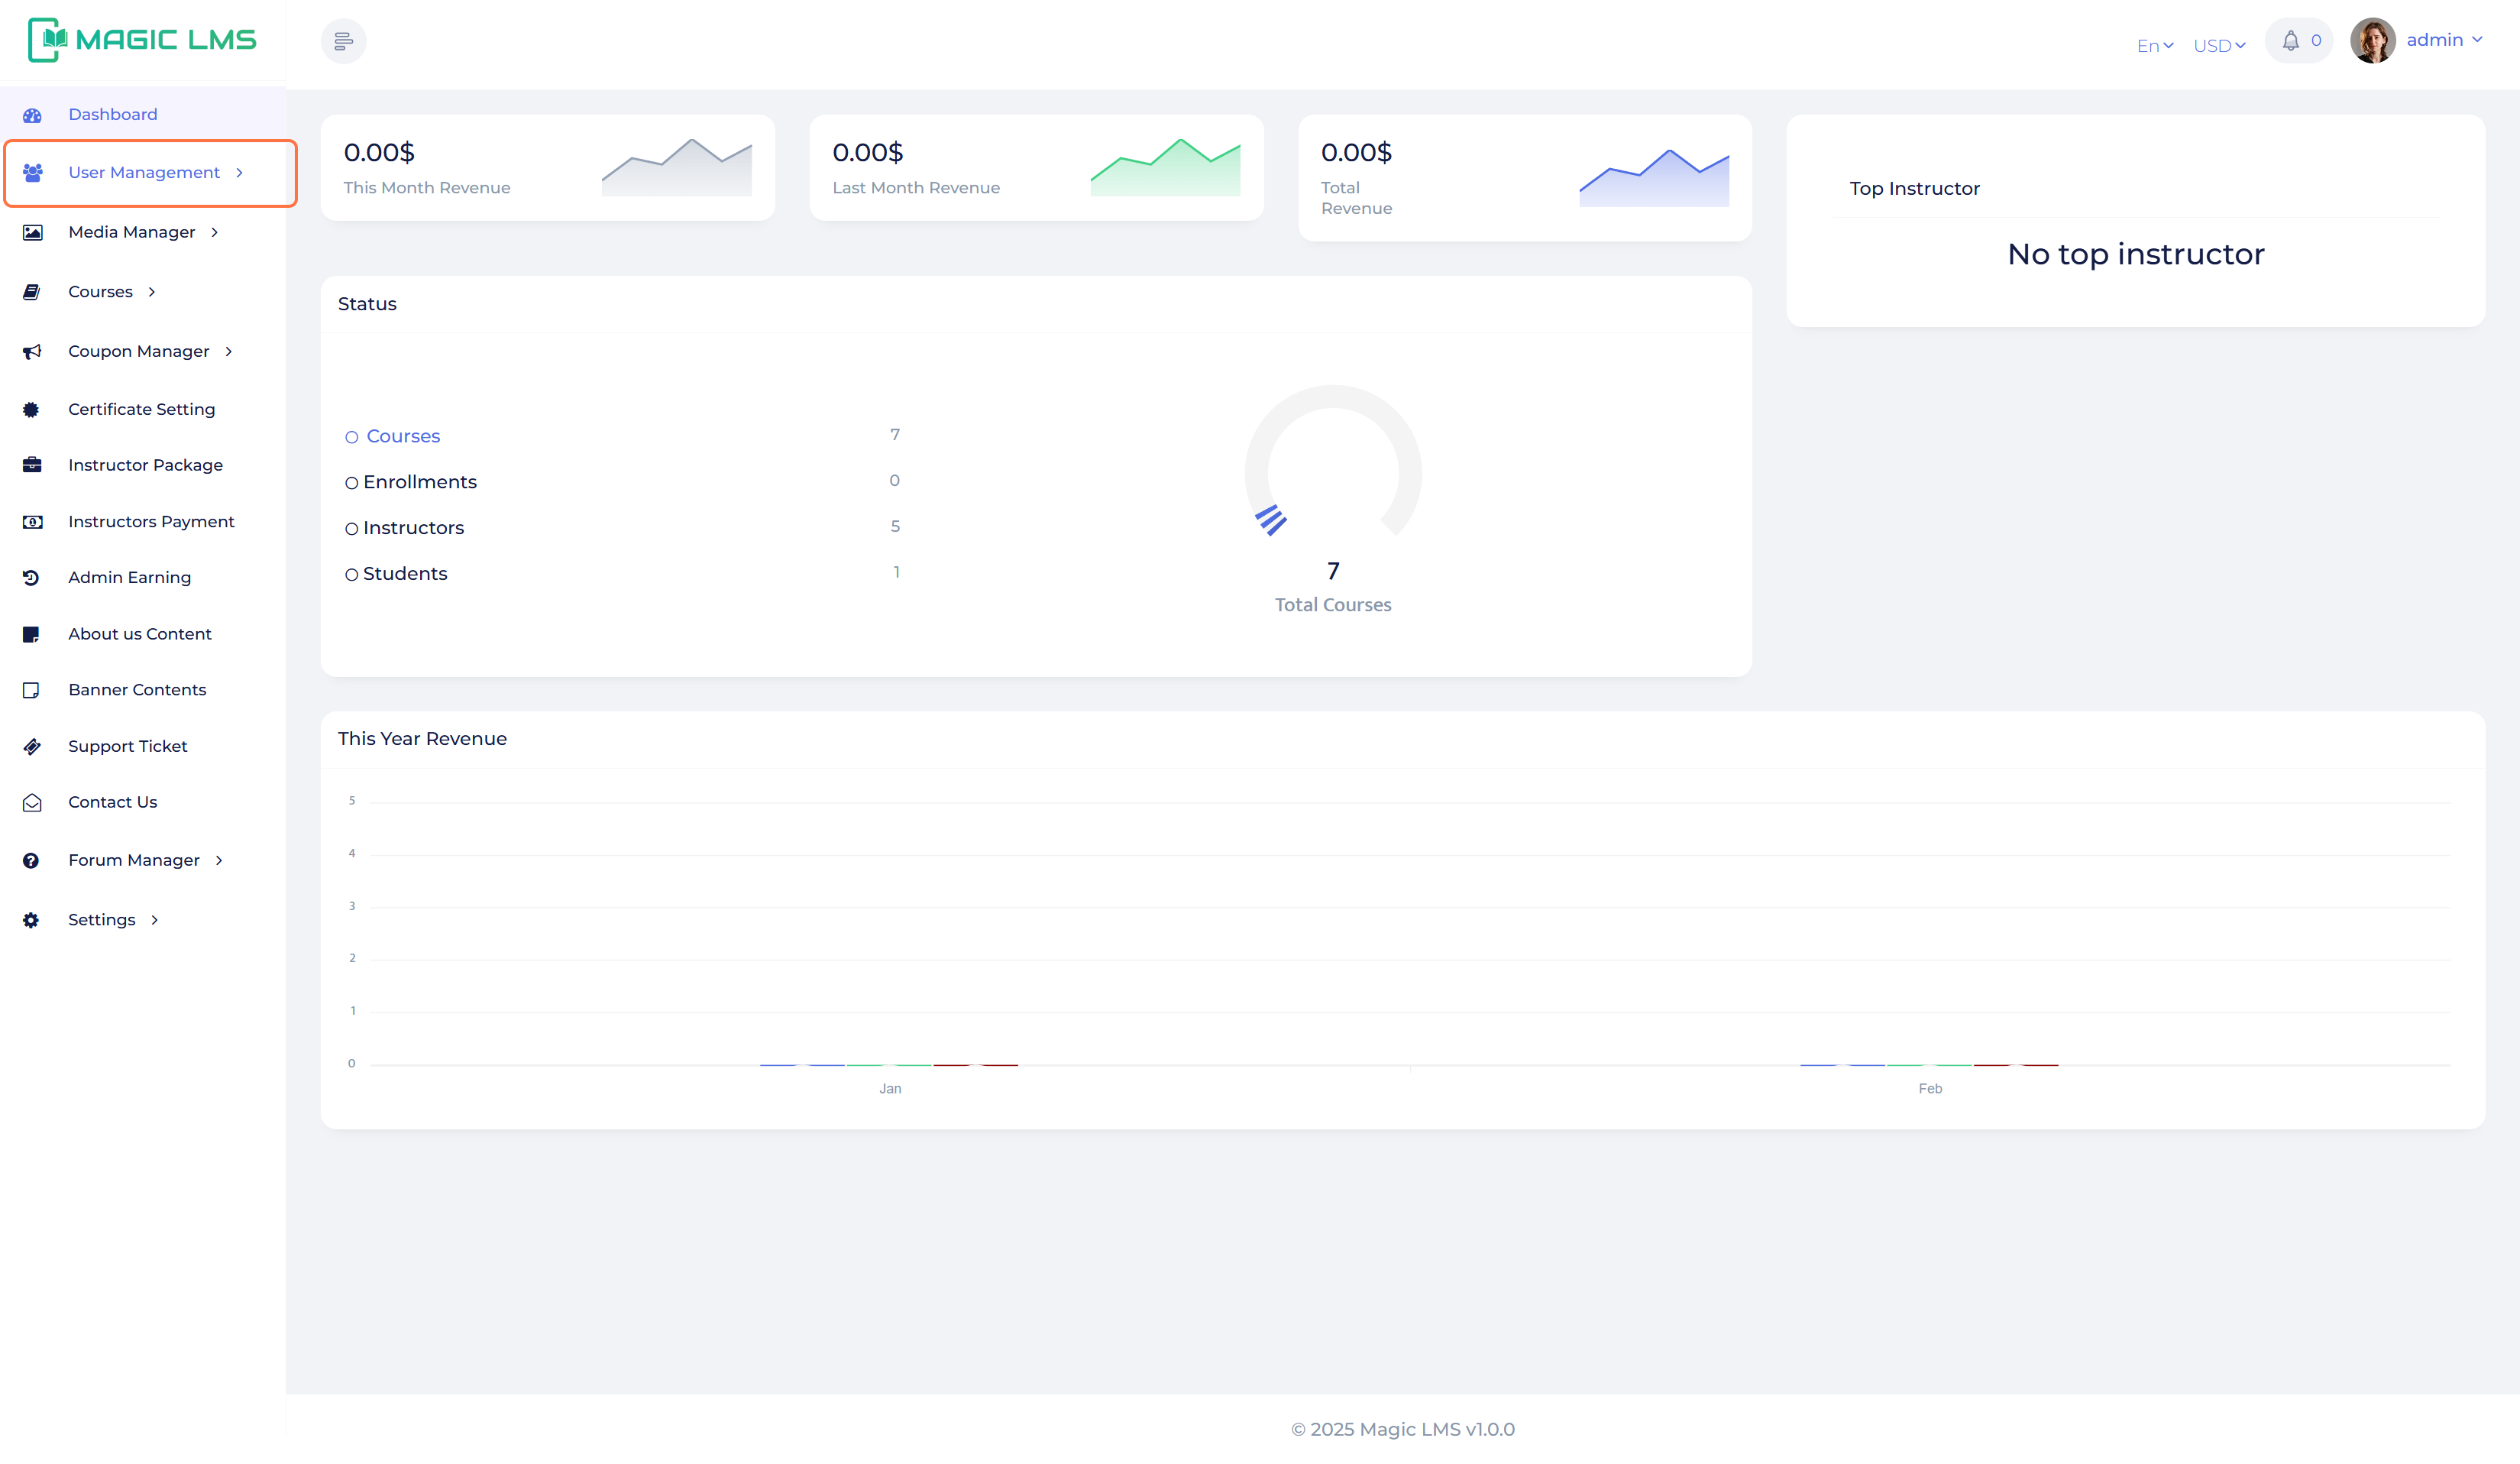Image resolution: width=2520 pixels, height=1464 pixels.
Task: Click the Total Revenue blue sparkline chart
Action: click(x=1654, y=178)
